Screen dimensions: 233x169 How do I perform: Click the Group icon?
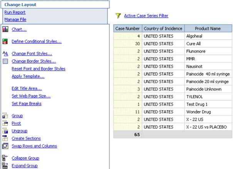(5, 116)
